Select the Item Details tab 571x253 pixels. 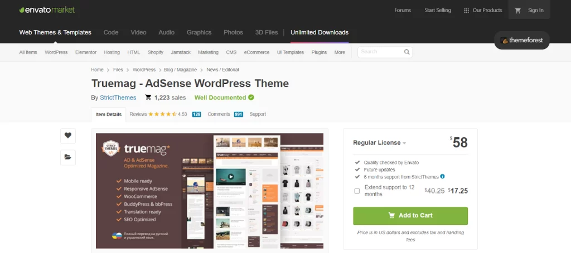pos(109,115)
